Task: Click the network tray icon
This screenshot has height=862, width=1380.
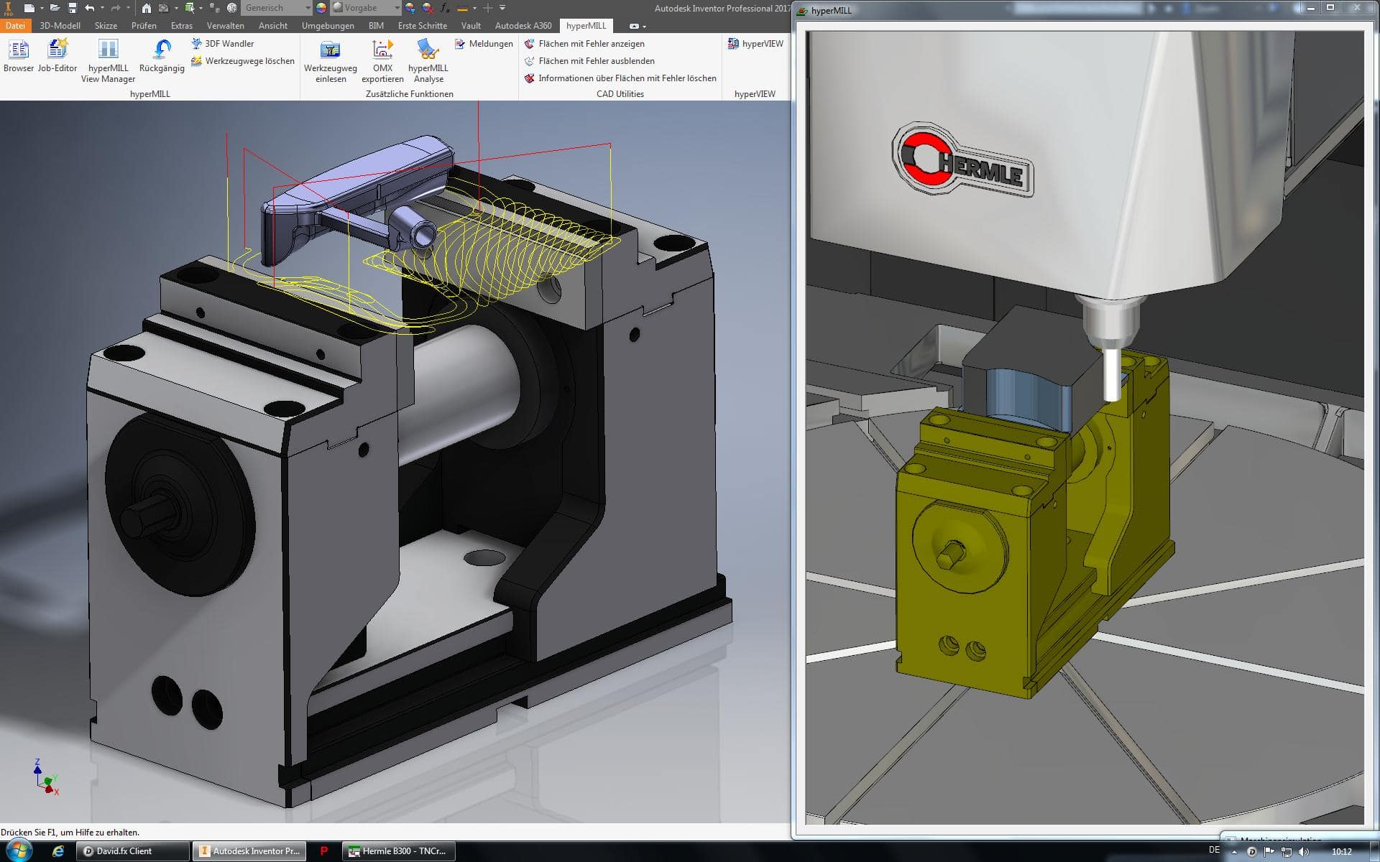Action: click(1286, 851)
